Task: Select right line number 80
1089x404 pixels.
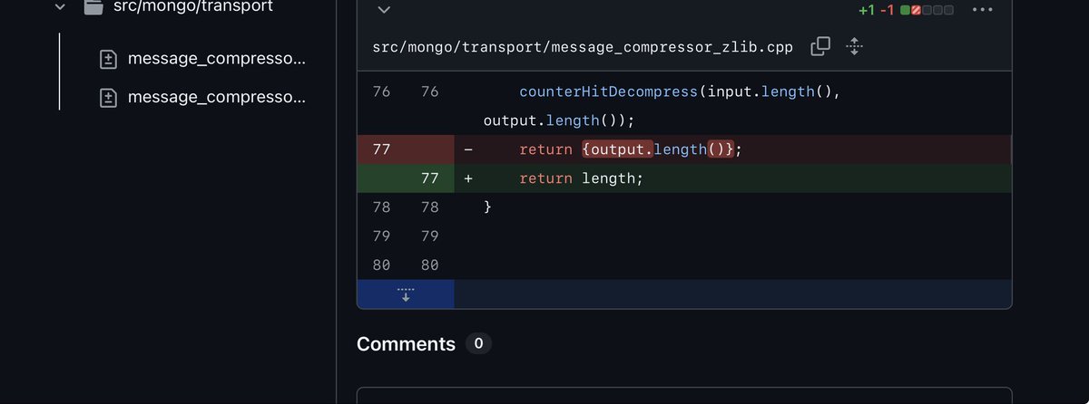Action: [x=430, y=265]
